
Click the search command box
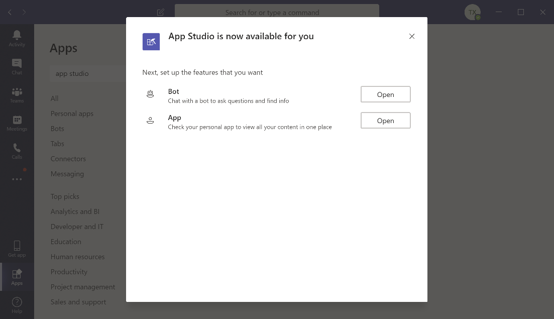pyautogui.click(x=277, y=13)
